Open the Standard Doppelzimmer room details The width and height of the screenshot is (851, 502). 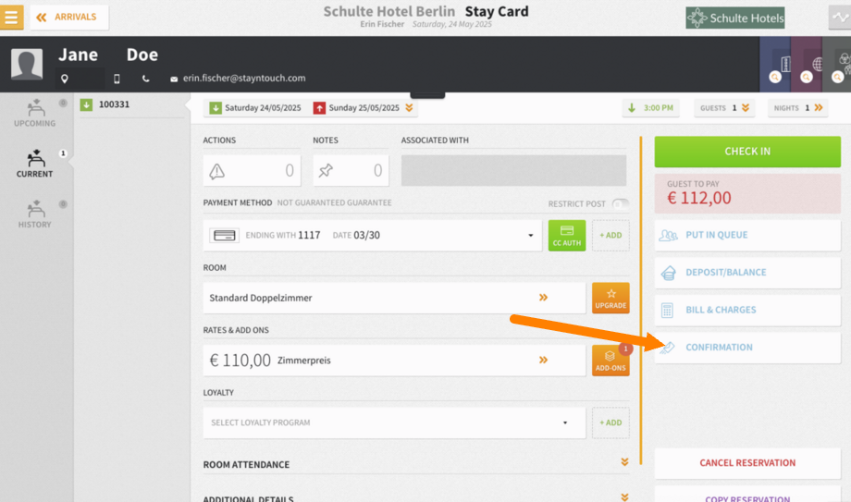[x=394, y=298]
